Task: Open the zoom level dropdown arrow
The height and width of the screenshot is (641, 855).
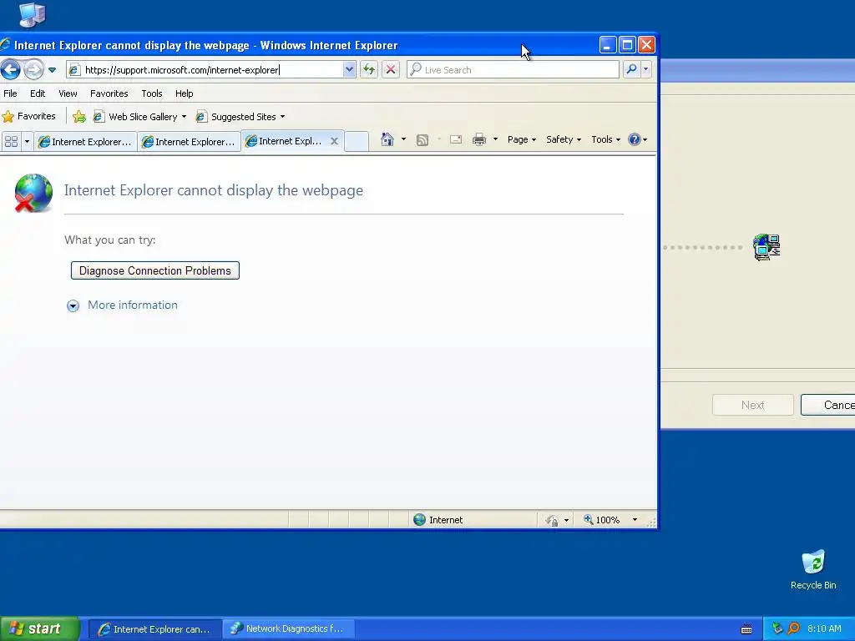Action: 635,520
